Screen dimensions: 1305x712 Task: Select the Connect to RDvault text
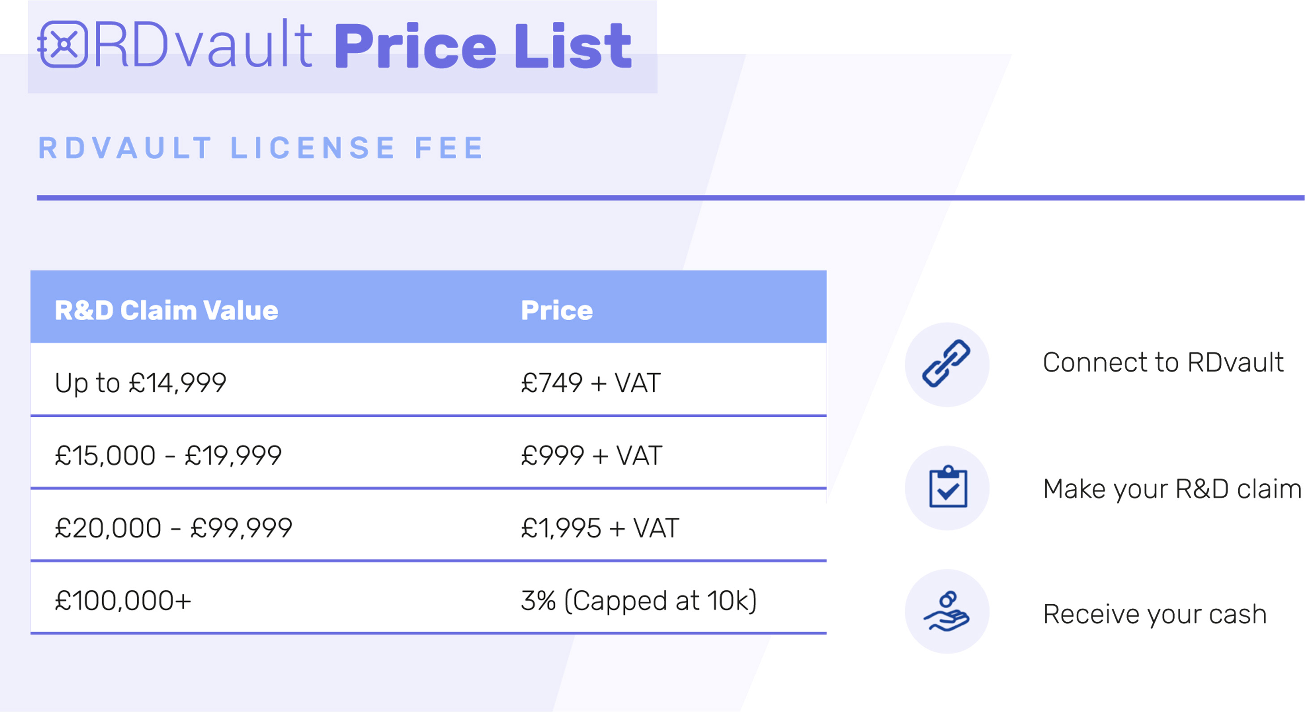pos(1163,362)
